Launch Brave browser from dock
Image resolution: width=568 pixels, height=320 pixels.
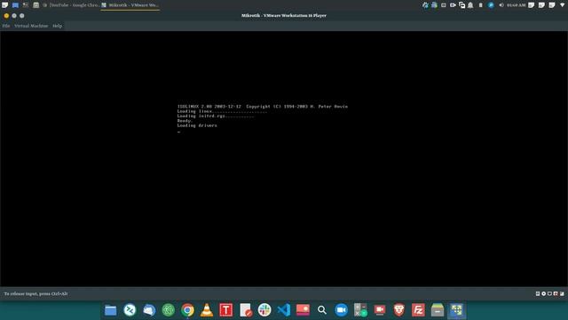[398, 310]
